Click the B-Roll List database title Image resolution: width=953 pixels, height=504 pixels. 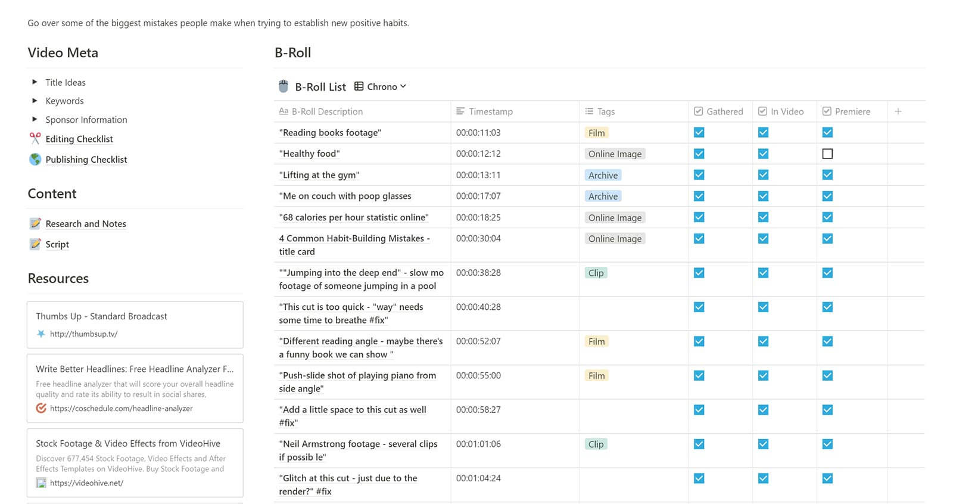(320, 87)
